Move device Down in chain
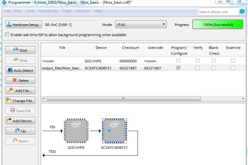Screen dimensions: 248x165 pyautogui.click(x=21, y=141)
